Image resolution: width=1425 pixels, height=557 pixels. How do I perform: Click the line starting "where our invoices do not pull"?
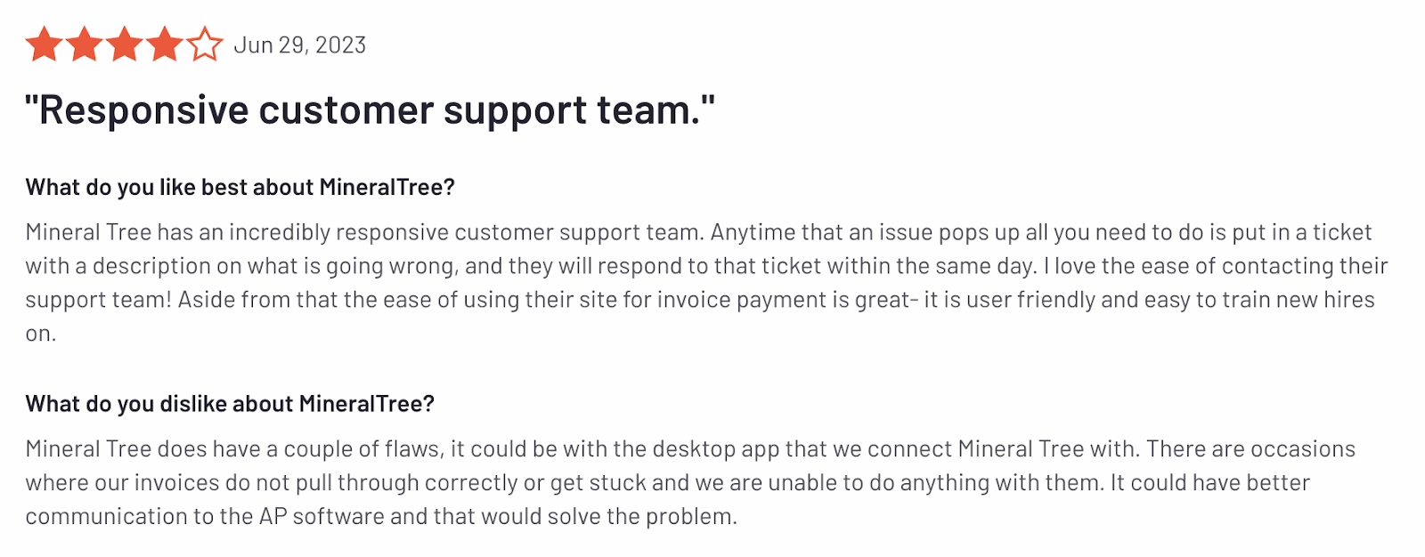click(667, 483)
